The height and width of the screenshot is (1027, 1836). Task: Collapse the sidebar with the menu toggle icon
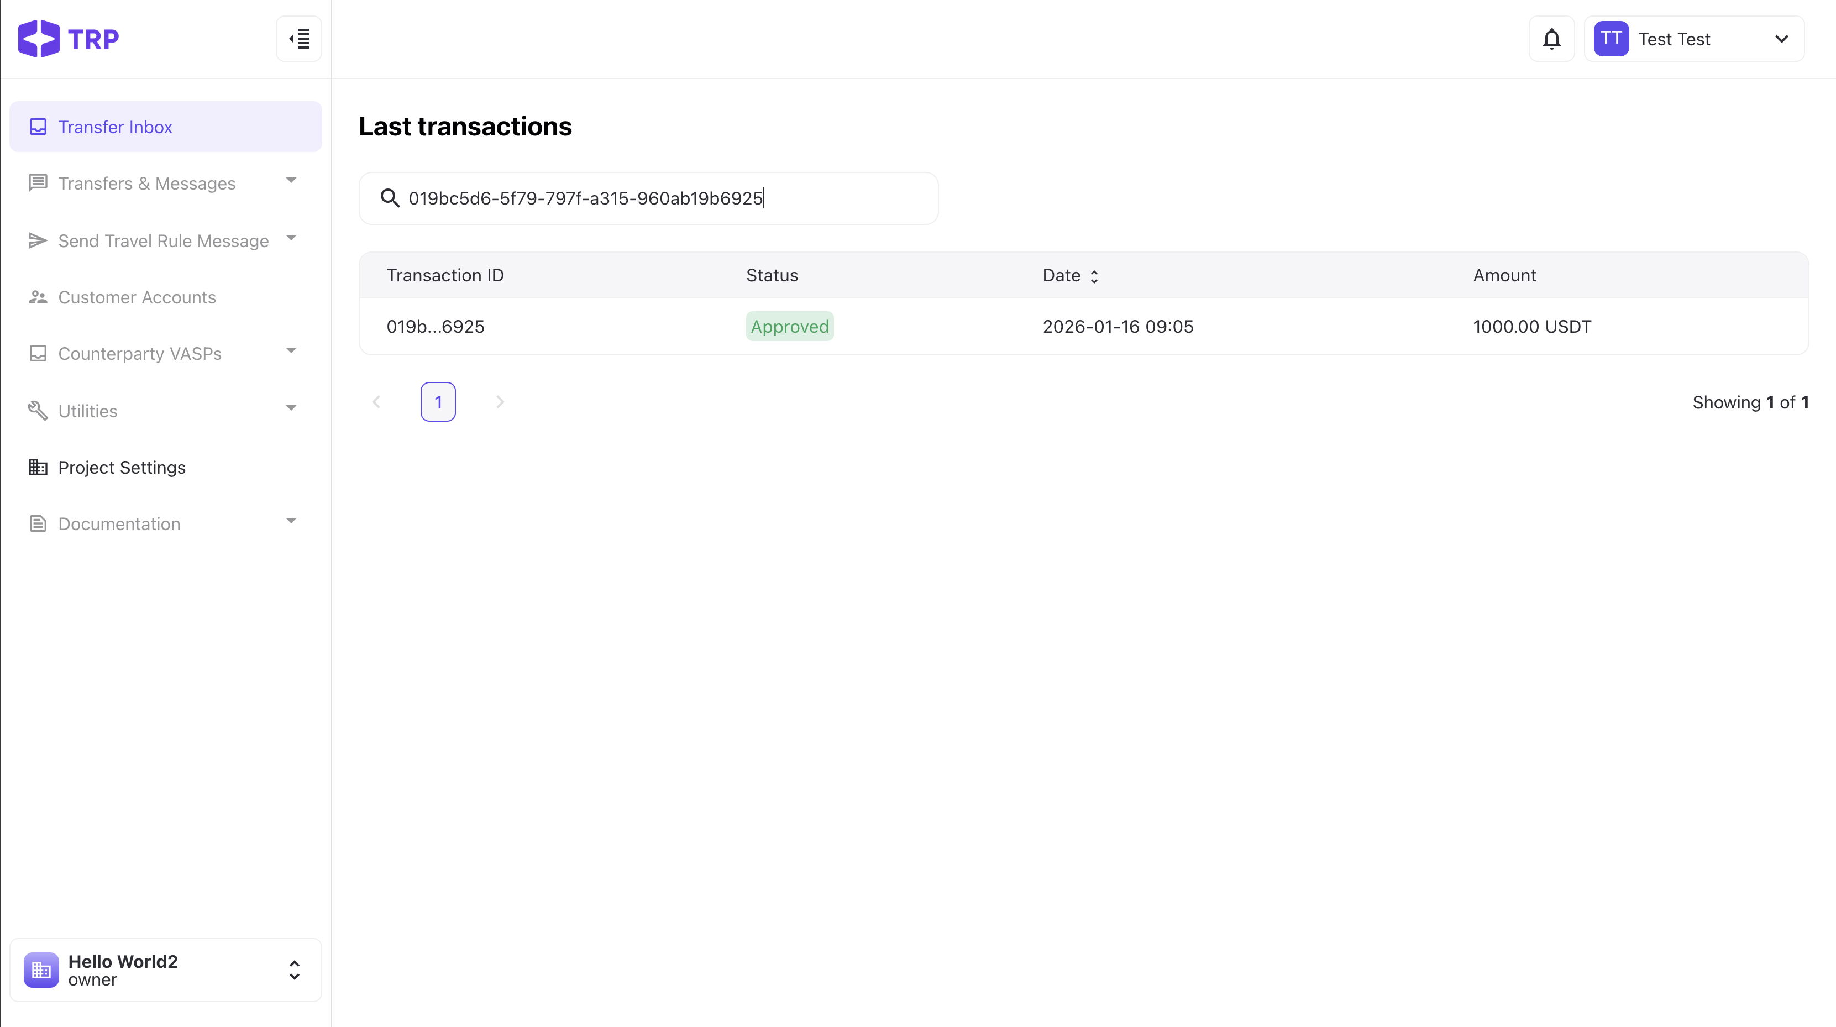[298, 39]
